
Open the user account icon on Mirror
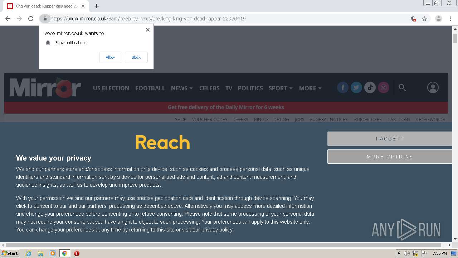[433, 87]
